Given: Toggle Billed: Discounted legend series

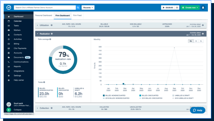Looking at the screenshot, I should 149,96.
